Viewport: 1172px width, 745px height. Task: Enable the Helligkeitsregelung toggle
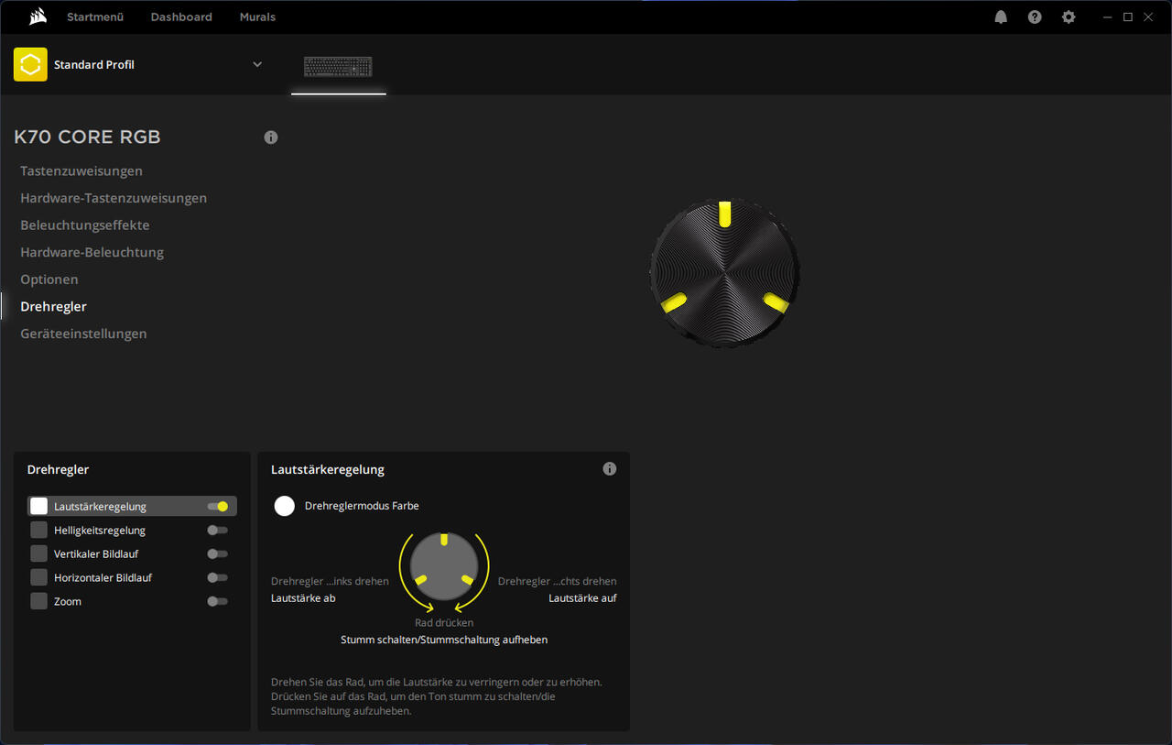click(218, 530)
